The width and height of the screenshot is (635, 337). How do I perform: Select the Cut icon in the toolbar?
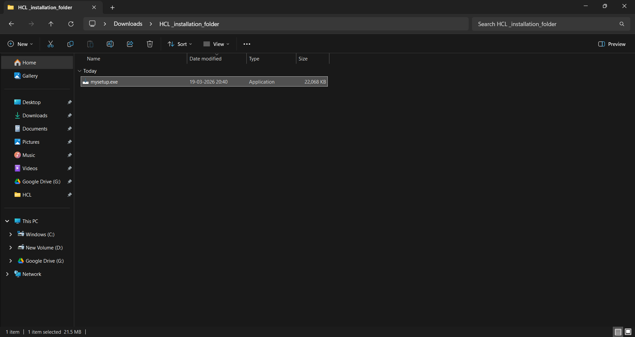[x=50, y=44]
